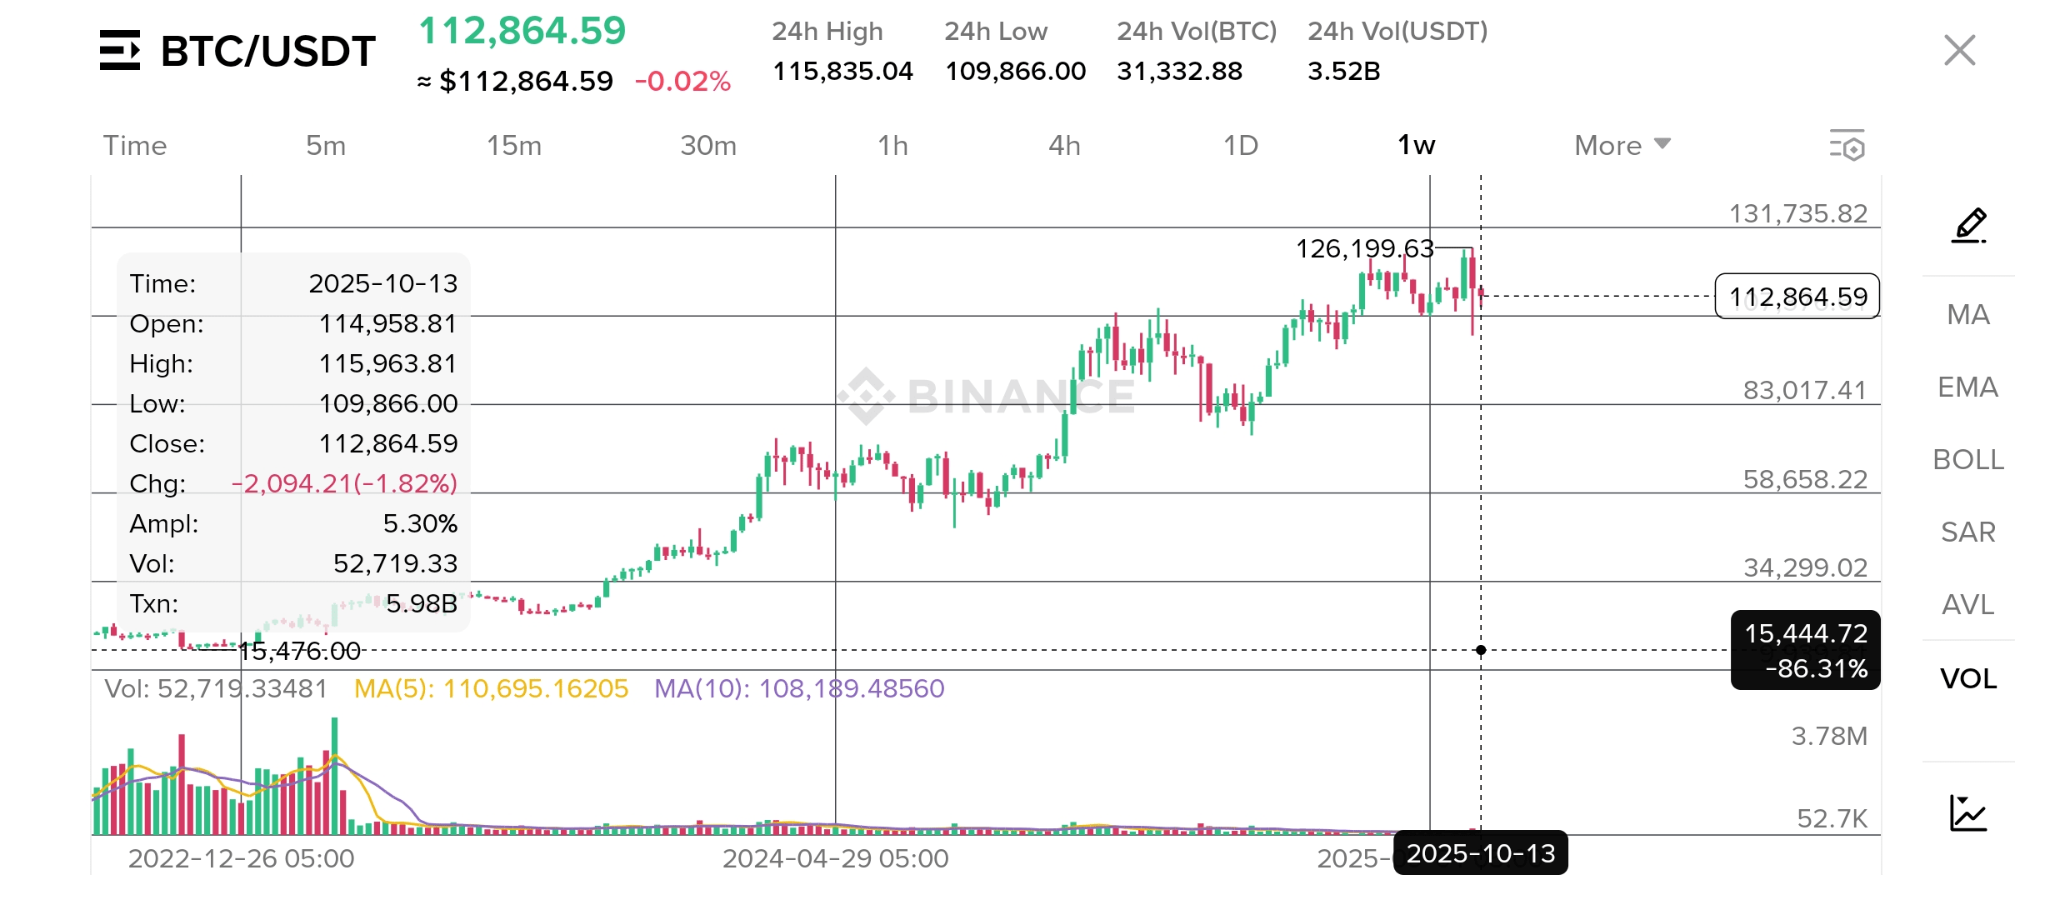Enable the AVL indicator
This screenshot has height=900, width=2050.
1968,604
